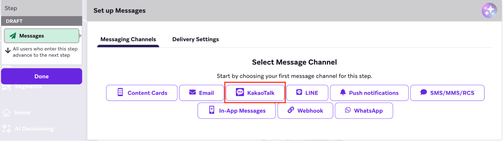This screenshot has width=503, height=141.
Task: Click the WhatsApp logo icon
Action: coord(348,110)
